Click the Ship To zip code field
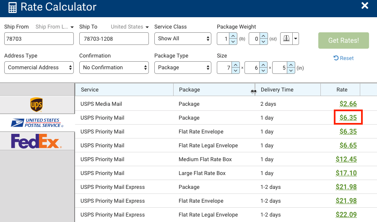377x222 pixels. click(114, 39)
